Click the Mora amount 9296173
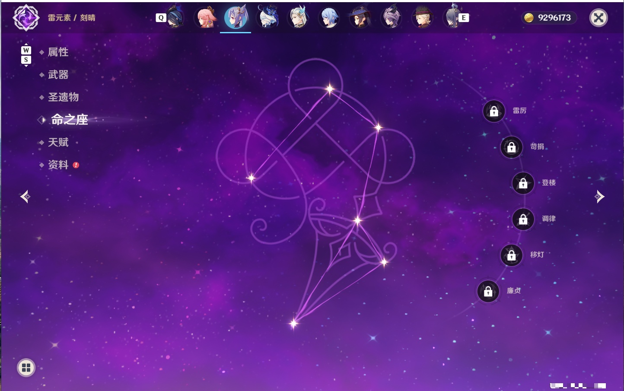Screen dimensions: 624x391 pos(554,18)
